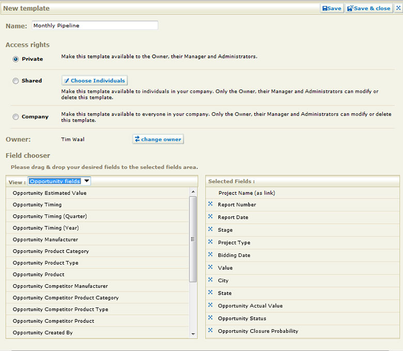Select Opportunity Product Type field
Screen dimensions: 403x351
click(x=98, y=263)
